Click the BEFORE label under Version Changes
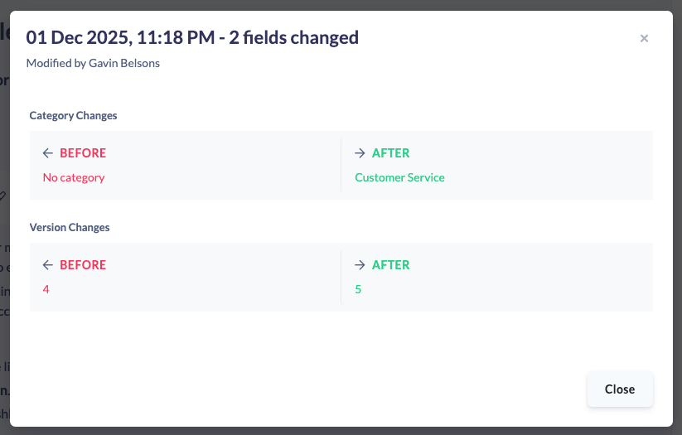Viewport: 682px width, 435px height. click(83, 265)
